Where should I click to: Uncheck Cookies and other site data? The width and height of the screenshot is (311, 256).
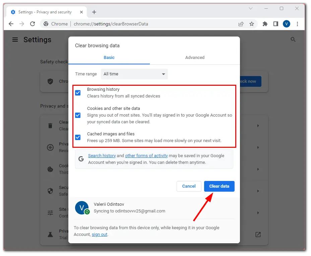[x=78, y=115]
